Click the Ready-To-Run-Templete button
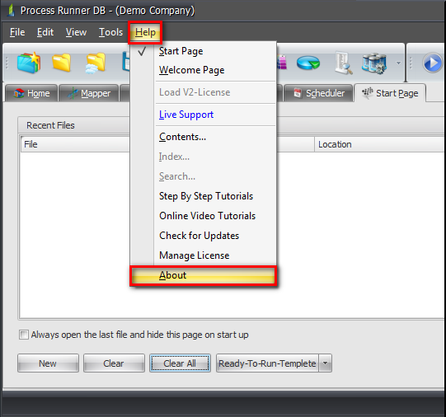The height and width of the screenshot is (417, 446). 267,363
